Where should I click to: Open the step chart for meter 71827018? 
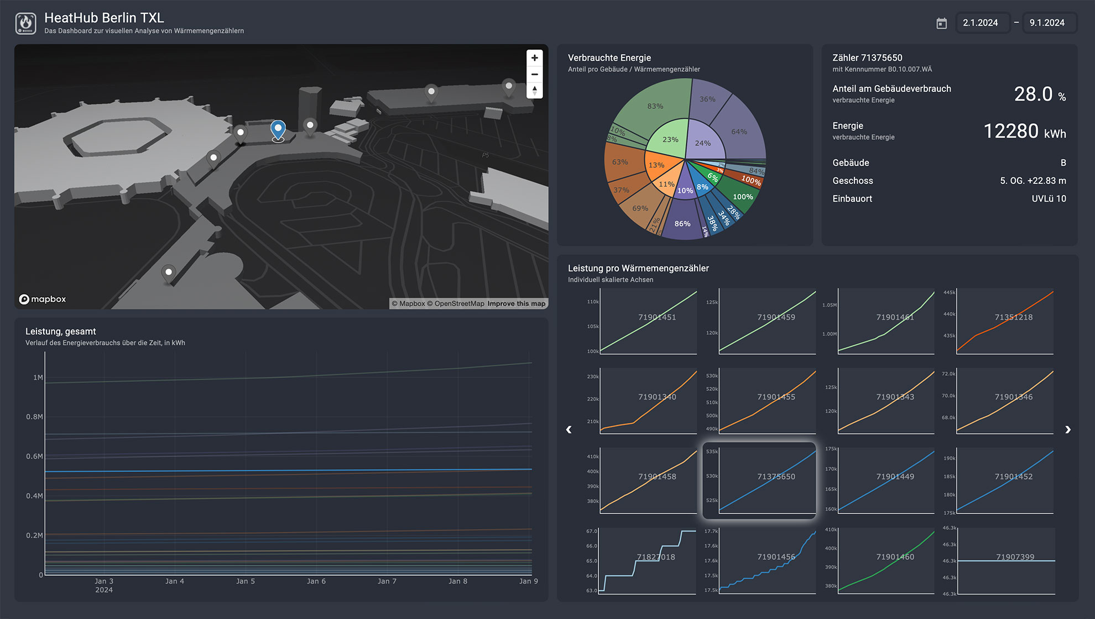click(648, 561)
